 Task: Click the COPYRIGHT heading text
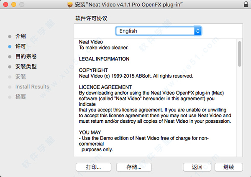click(93, 70)
